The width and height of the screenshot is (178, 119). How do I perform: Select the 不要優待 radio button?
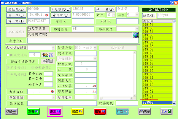pos(8,68)
